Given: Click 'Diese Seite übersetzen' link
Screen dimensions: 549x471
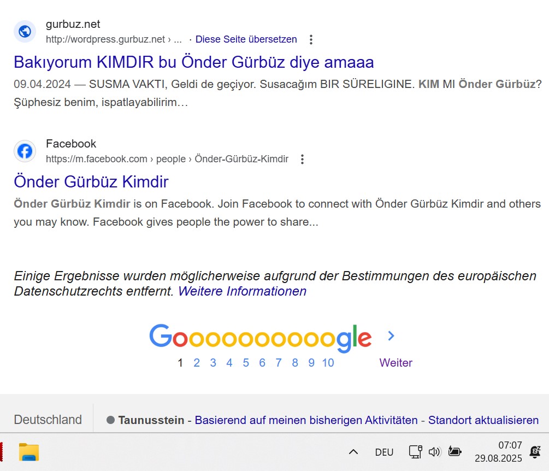Looking at the screenshot, I should [x=246, y=39].
